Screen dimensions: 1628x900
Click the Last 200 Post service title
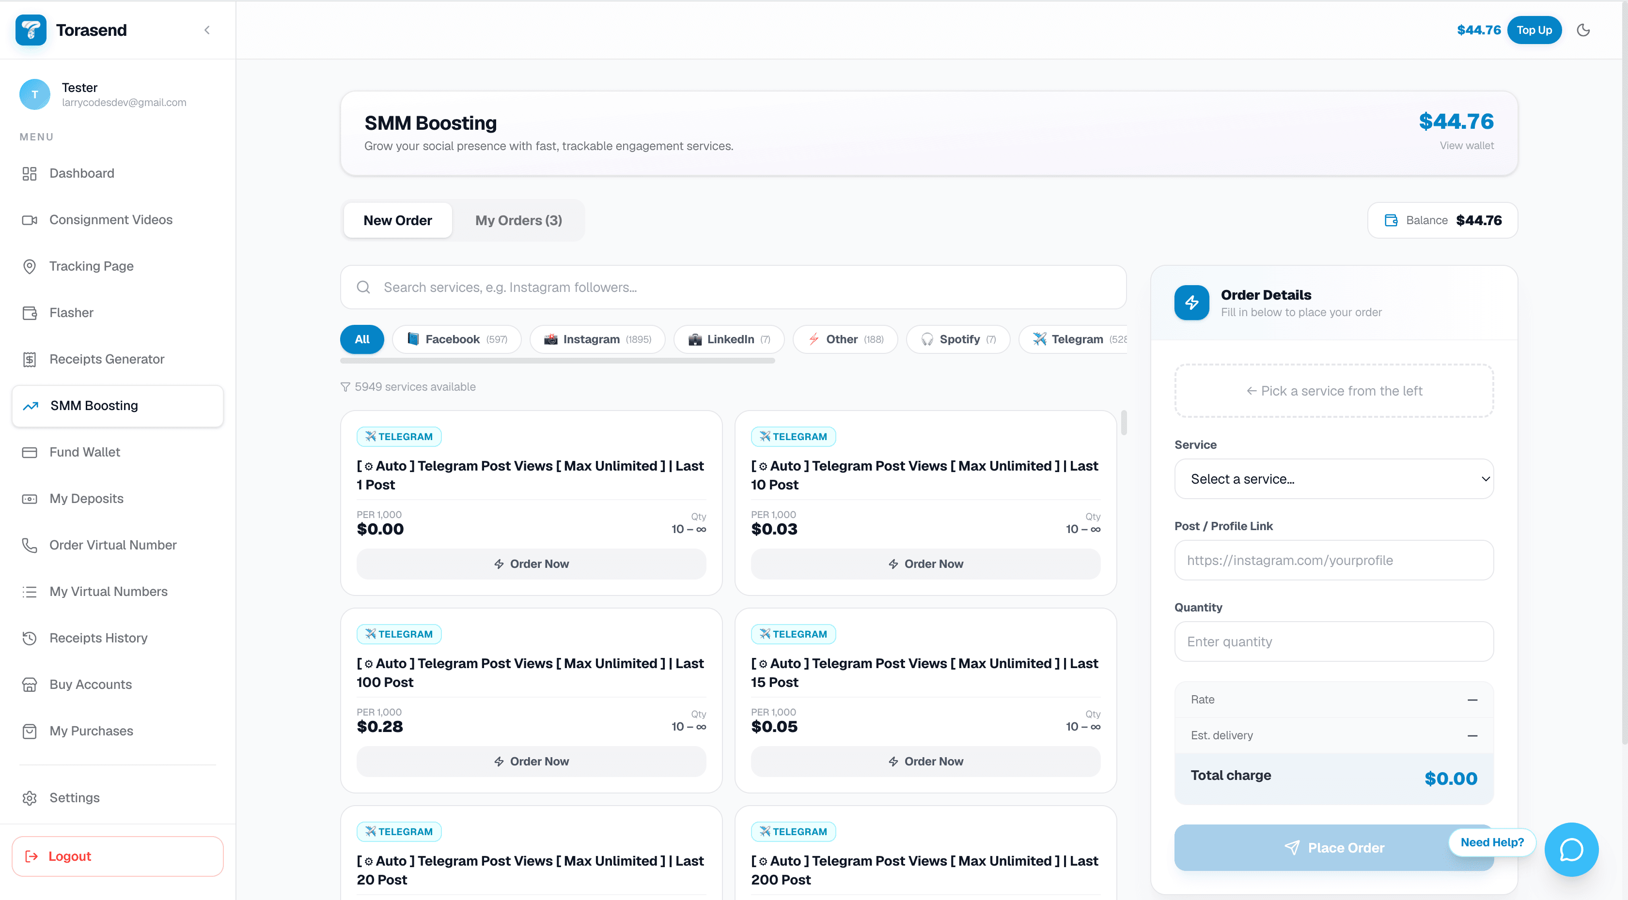click(925, 870)
